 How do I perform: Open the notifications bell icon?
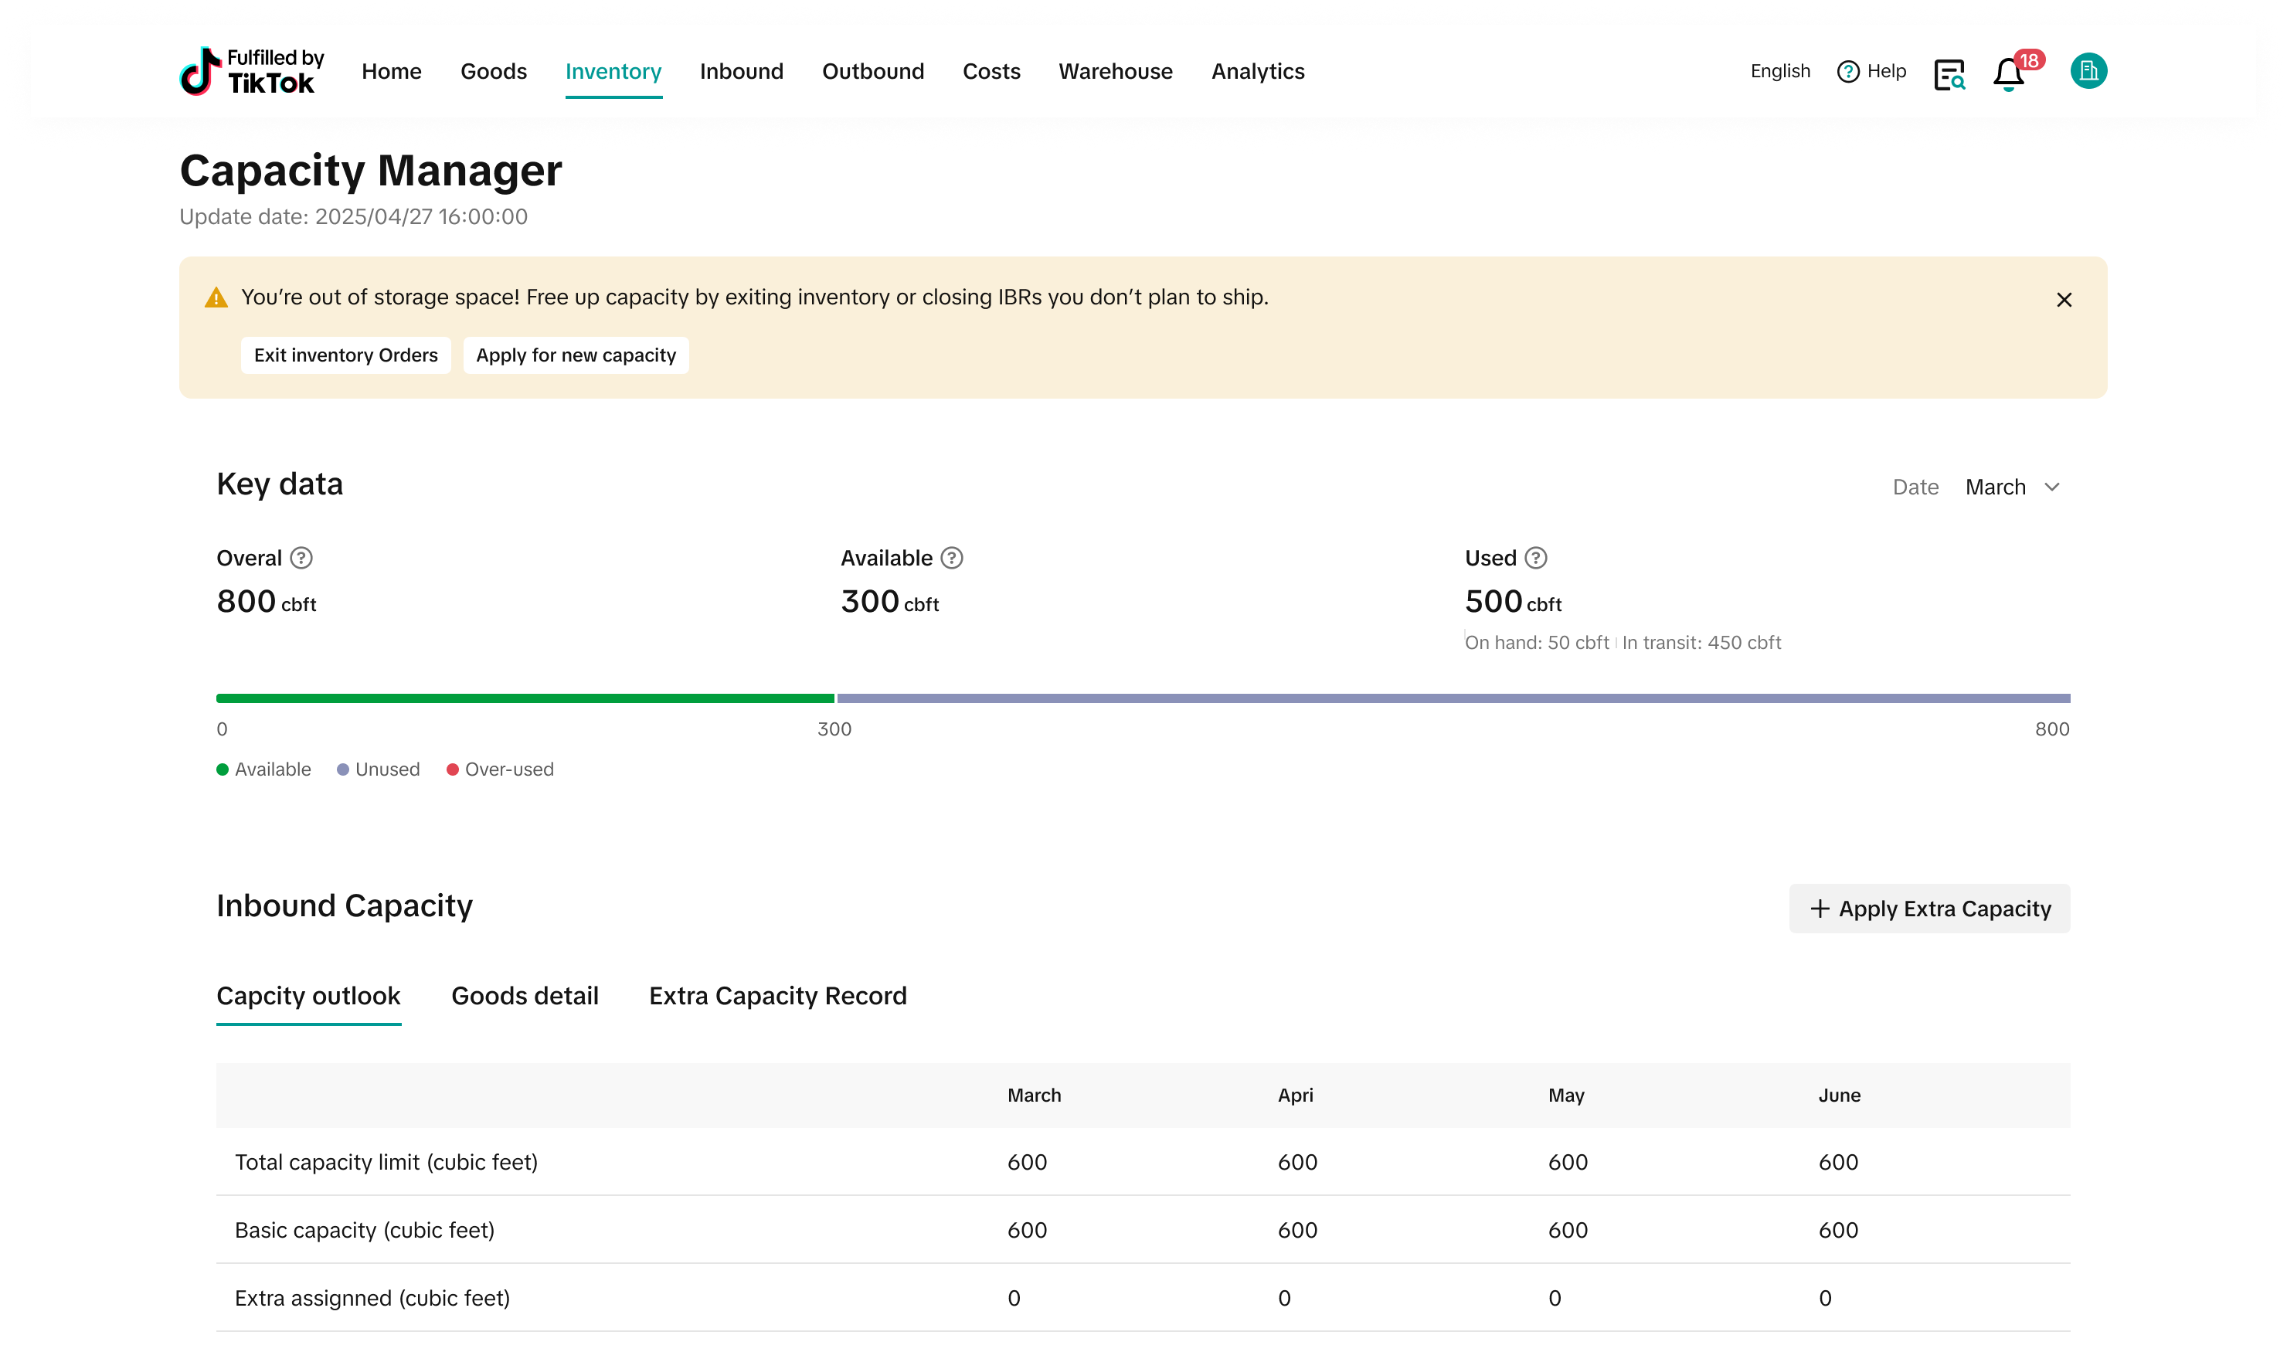(x=2008, y=73)
